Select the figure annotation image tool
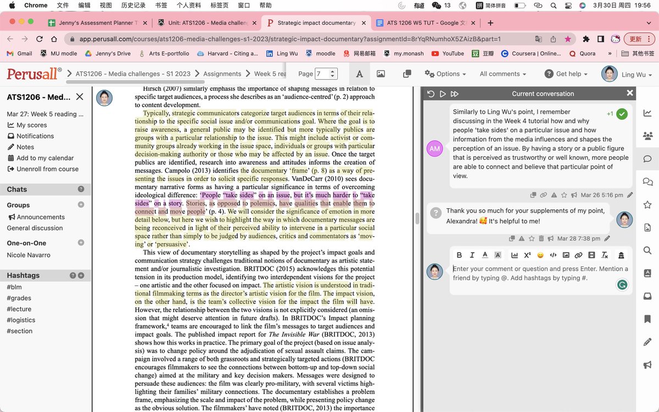The height and width of the screenshot is (412, 659). point(381,74)
